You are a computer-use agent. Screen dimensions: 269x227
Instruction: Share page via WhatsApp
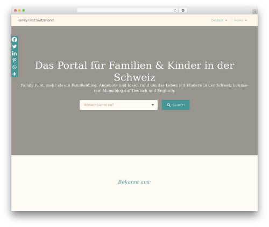pos(15,67)
